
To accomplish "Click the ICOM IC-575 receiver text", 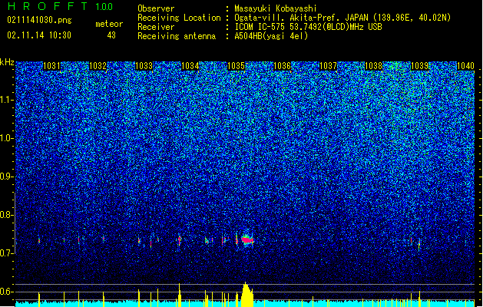I will [x=308, y=27].
